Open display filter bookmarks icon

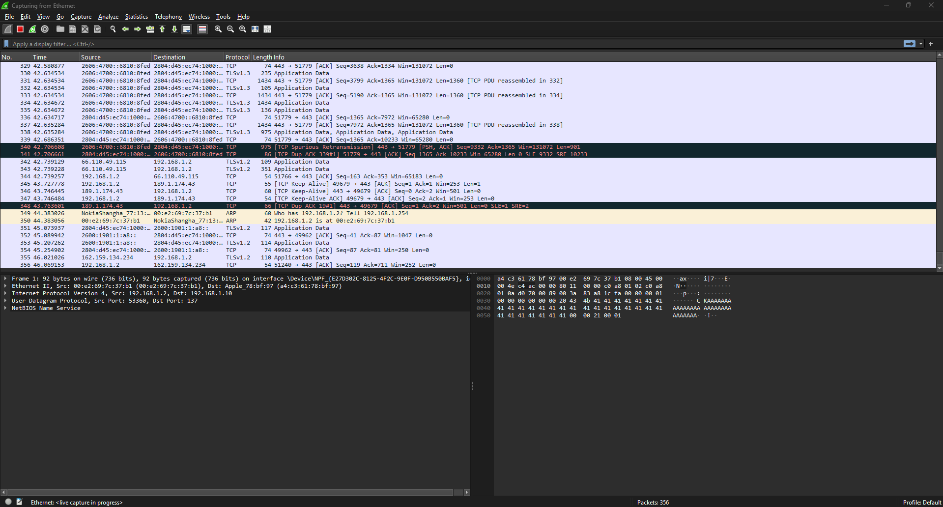(x=6, y=44)
